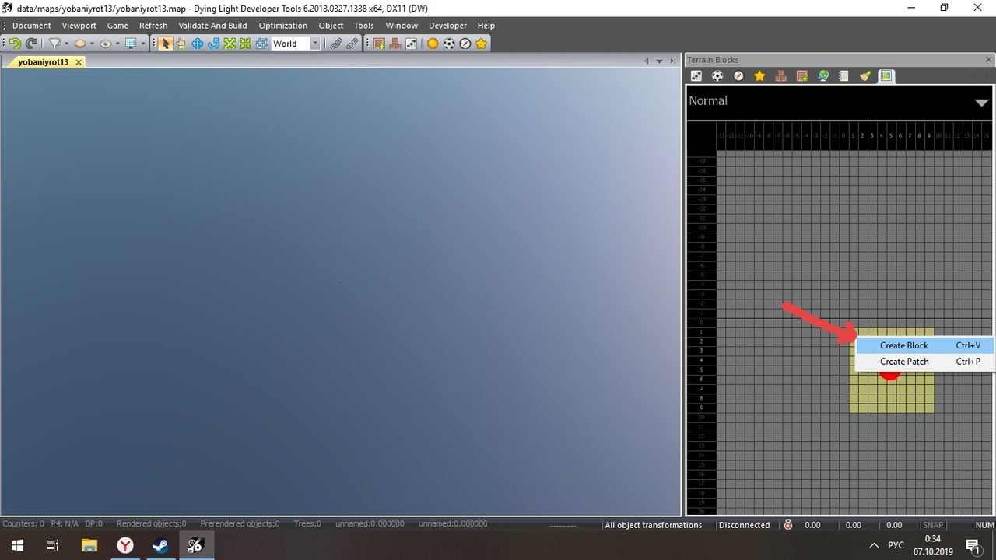Open the Game menu
The width and height of the screenshot is (996, 560).
pos(117,26)
